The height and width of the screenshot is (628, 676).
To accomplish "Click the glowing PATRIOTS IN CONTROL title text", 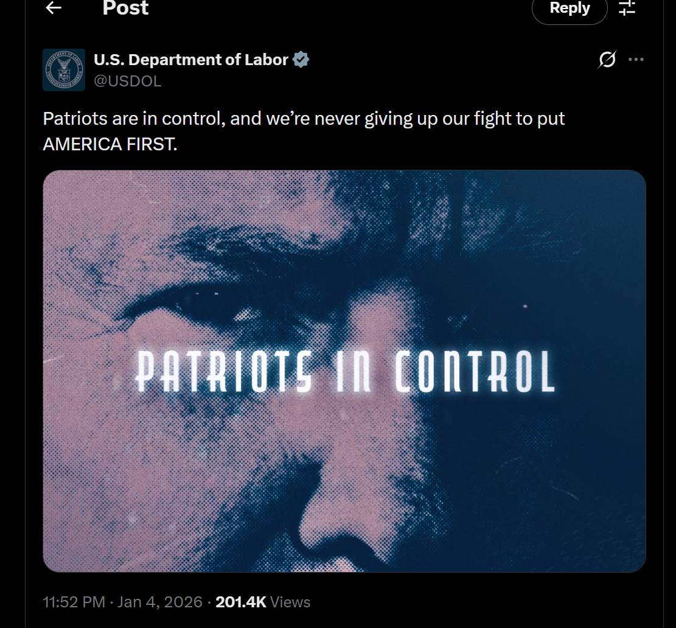I will coord(344,371).
